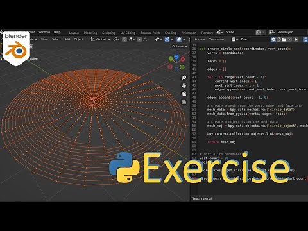Open the text editor Templates menu
This screenshot has height=231, width=308.
[216, 39]
